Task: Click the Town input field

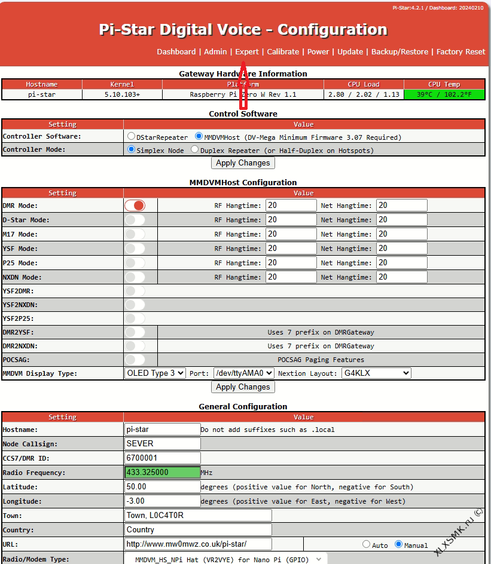Action: tap(198, 516)
